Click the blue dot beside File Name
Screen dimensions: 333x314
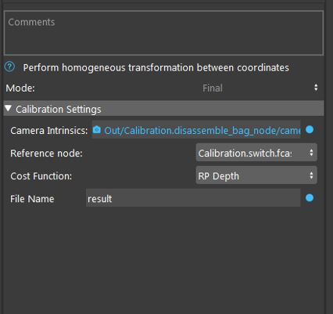[310, 198]
